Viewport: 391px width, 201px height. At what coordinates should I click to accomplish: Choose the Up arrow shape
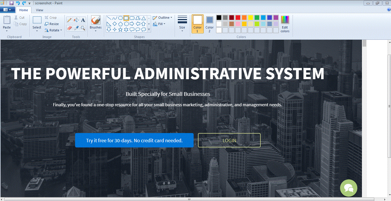144,24
